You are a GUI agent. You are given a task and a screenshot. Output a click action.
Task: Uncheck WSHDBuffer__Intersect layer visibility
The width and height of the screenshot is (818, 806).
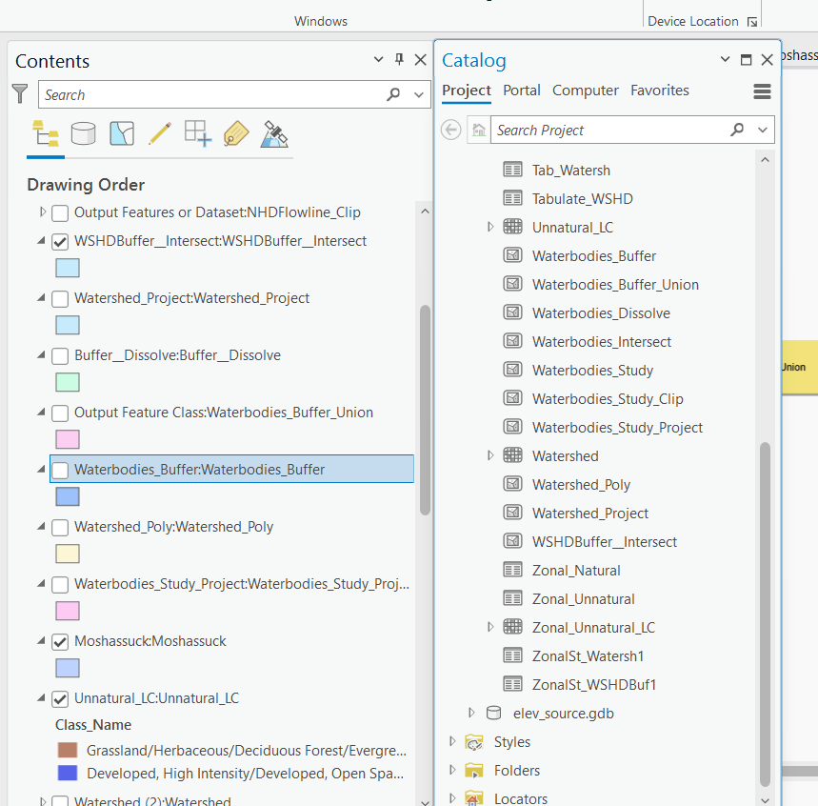click(60, 241)
